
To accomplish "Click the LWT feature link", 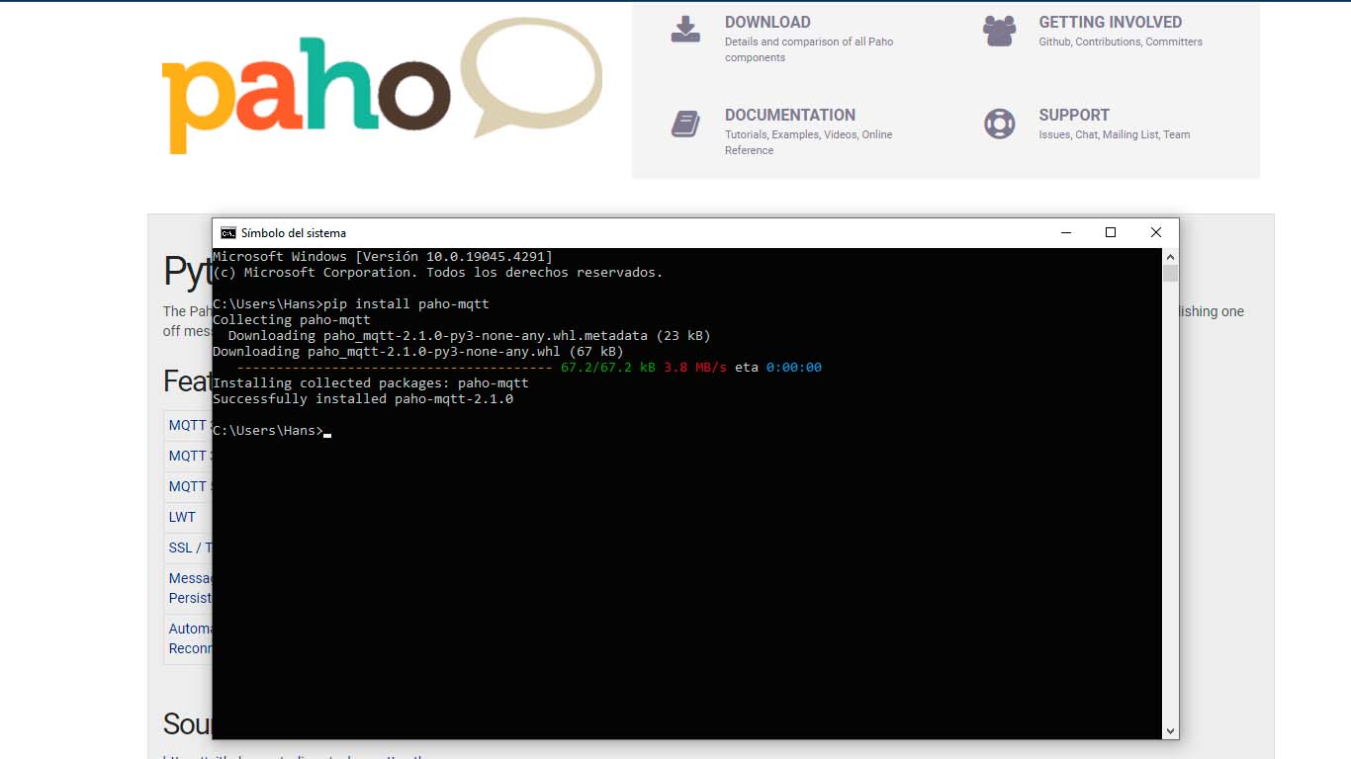I will point(182,517).
